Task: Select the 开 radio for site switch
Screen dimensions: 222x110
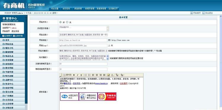Action: [61, 22]
